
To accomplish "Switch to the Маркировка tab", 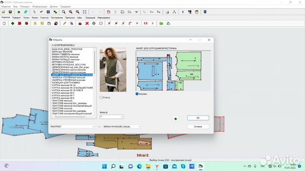I will [x=104, y=18].
